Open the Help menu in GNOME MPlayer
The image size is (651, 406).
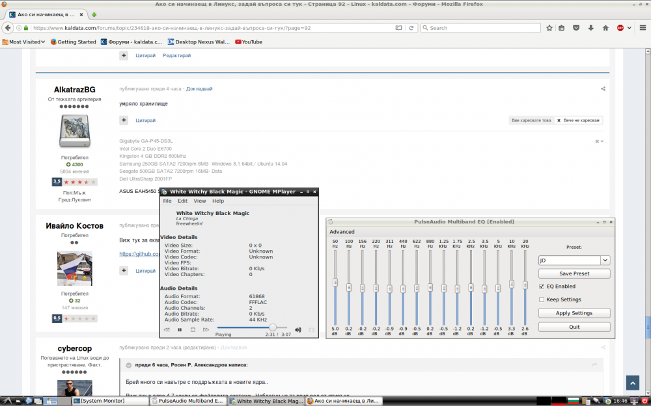pyautogui.click(x=218, y=201)
